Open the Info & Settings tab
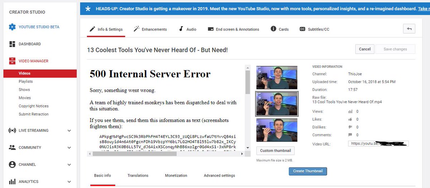This screenshot has width=430, height=188. tap(106, 29)
